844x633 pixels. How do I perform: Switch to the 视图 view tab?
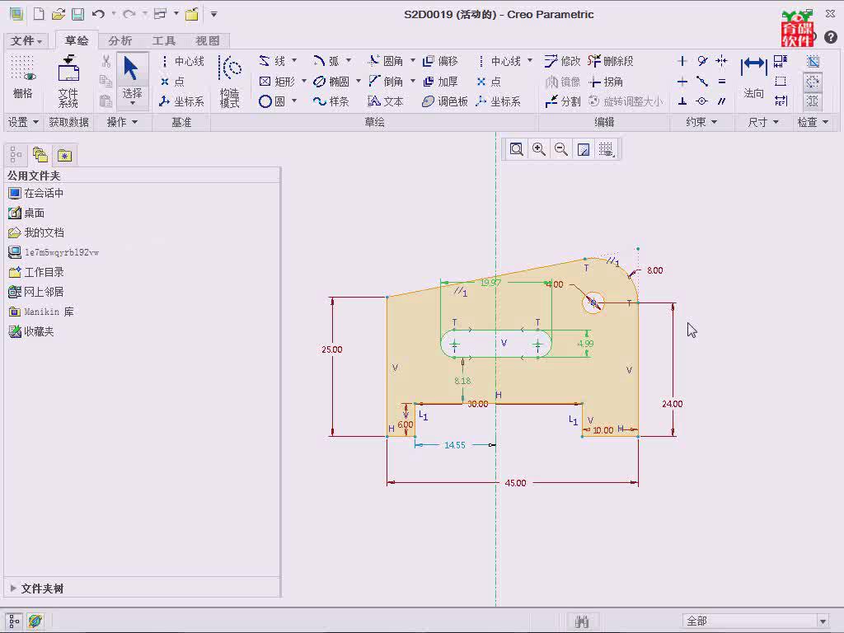click(207, 40)
